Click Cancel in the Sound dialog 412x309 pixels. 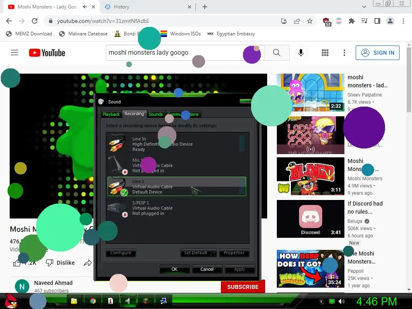coord(207,269)
